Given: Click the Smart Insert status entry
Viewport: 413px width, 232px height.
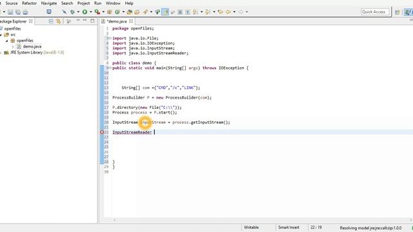Looking at the screenshot, I should [288, 227].
